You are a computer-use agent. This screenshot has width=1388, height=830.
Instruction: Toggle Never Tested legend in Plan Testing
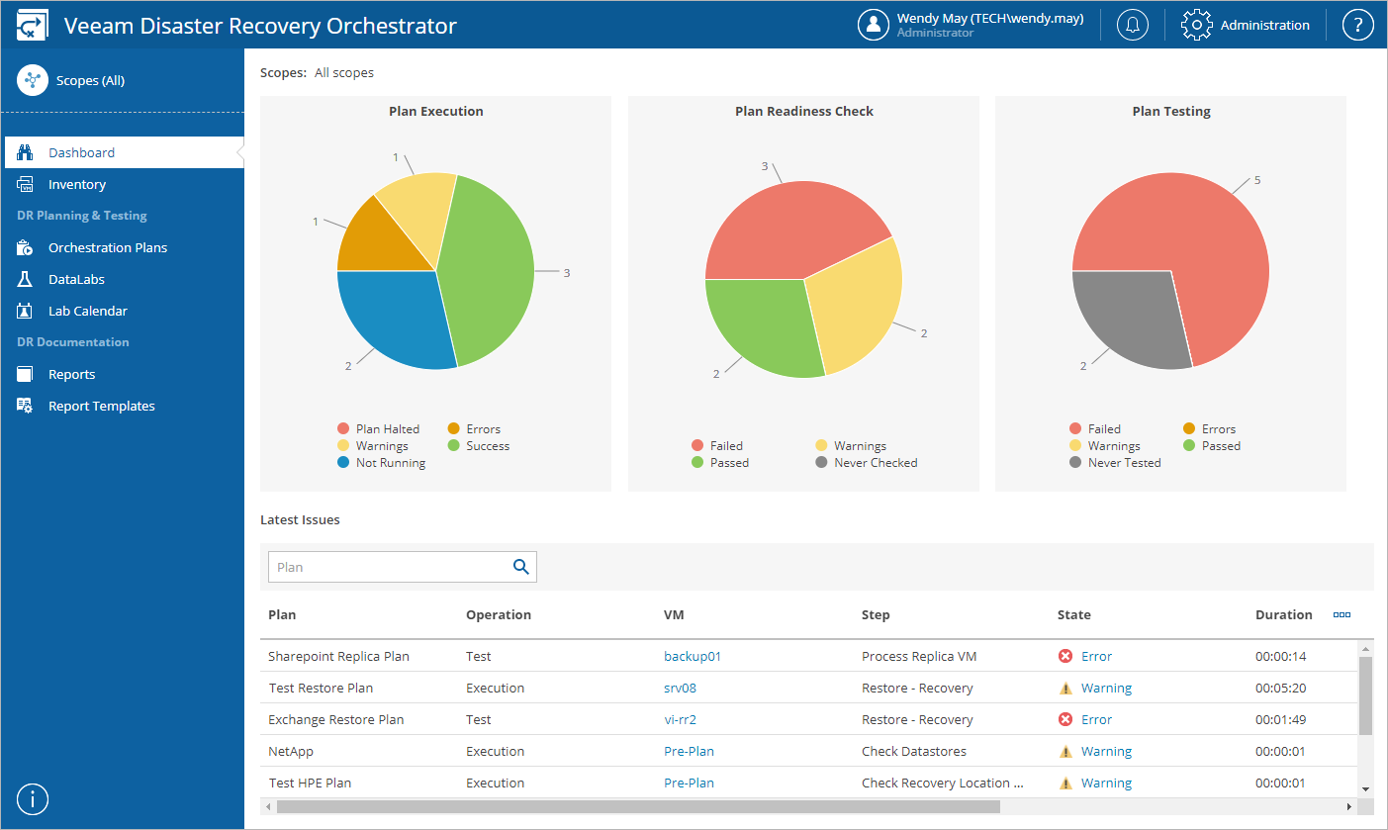coord(1115,462)
